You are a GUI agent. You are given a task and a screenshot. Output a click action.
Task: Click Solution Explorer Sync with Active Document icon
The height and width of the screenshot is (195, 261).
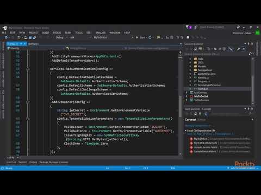click(215, 49)
